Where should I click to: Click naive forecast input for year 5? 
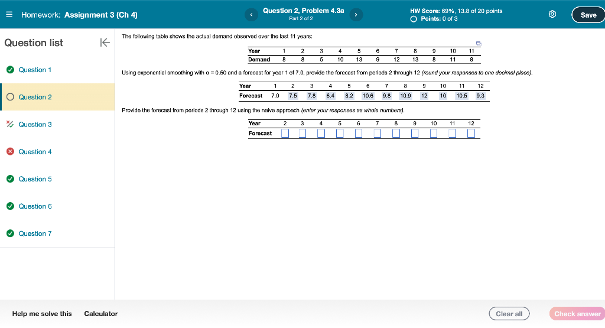point(340,133)
